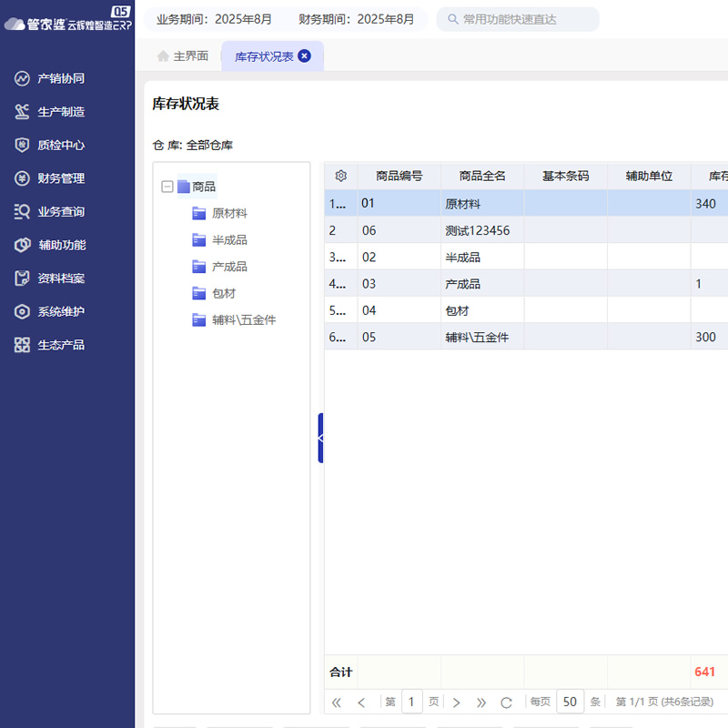
Task: Sort by 商品全名 column header
Action: (x=482, y=176)
